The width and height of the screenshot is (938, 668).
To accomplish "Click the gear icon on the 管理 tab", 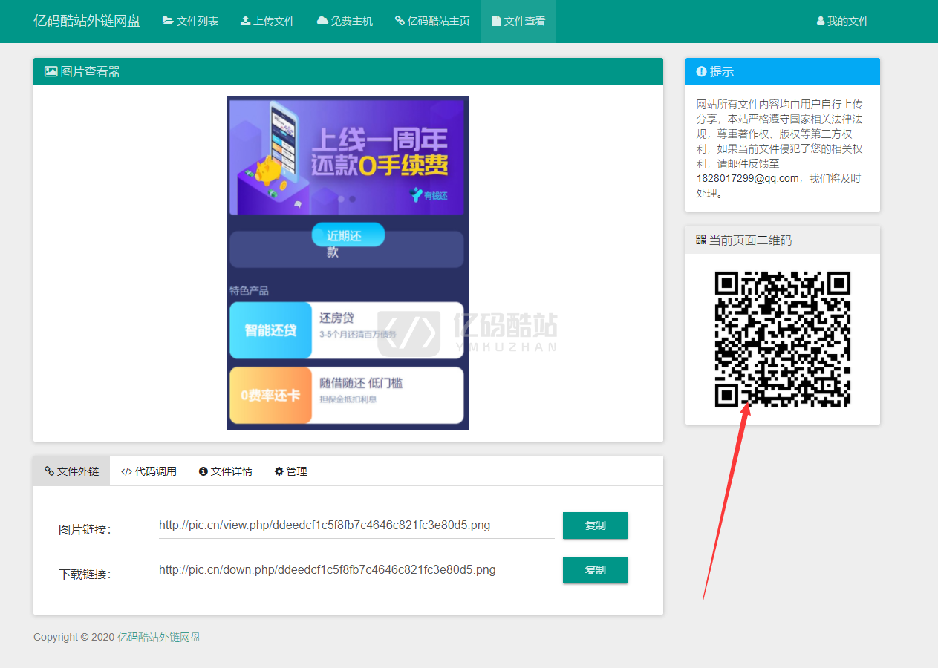I will (x=279, y=471).
